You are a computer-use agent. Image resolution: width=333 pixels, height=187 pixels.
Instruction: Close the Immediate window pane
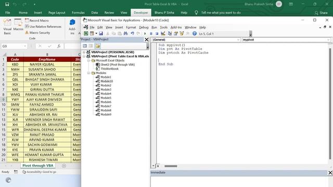coord(330,172)
